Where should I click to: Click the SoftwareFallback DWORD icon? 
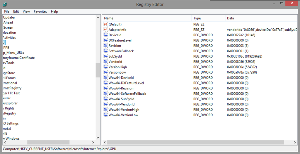(x=106, y=51)
